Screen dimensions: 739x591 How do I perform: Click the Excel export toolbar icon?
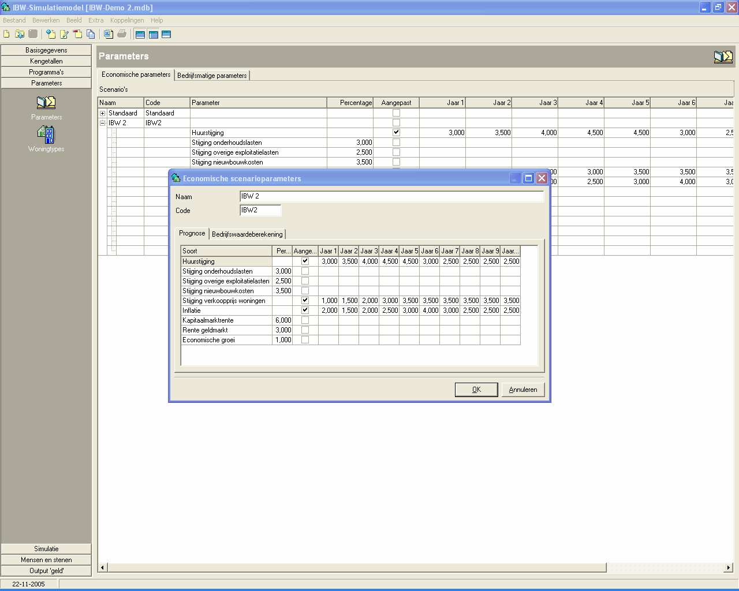point(109,34)
